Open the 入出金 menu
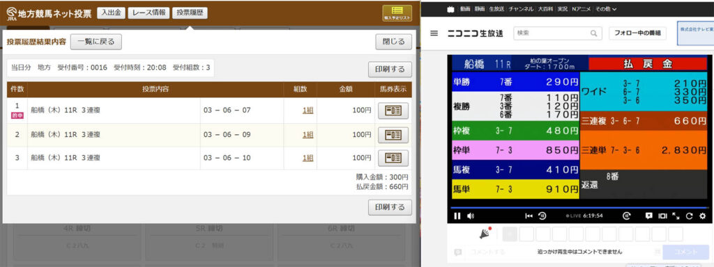This screenshot has width=714, height=267. pyautogui.click(x=111, y=13)
